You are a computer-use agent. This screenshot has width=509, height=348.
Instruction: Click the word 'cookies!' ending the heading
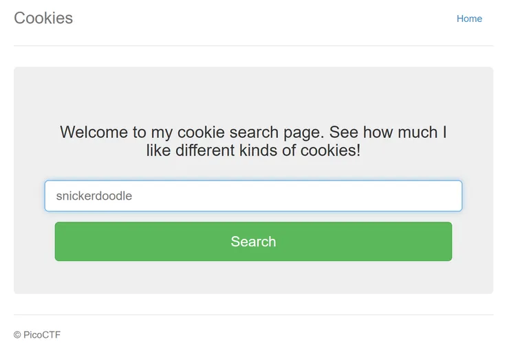pyautogui.click(x=330, y=150)
